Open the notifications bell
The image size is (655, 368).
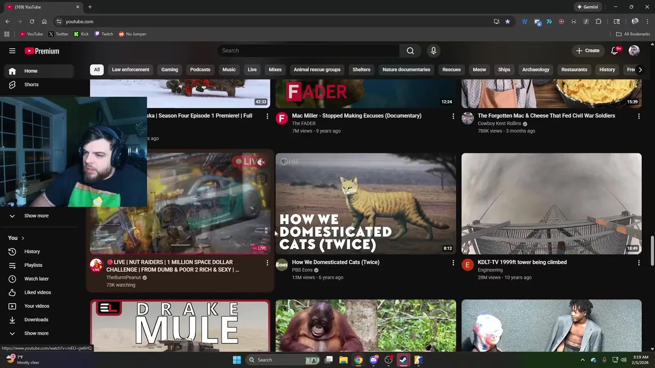pos(615,51)
